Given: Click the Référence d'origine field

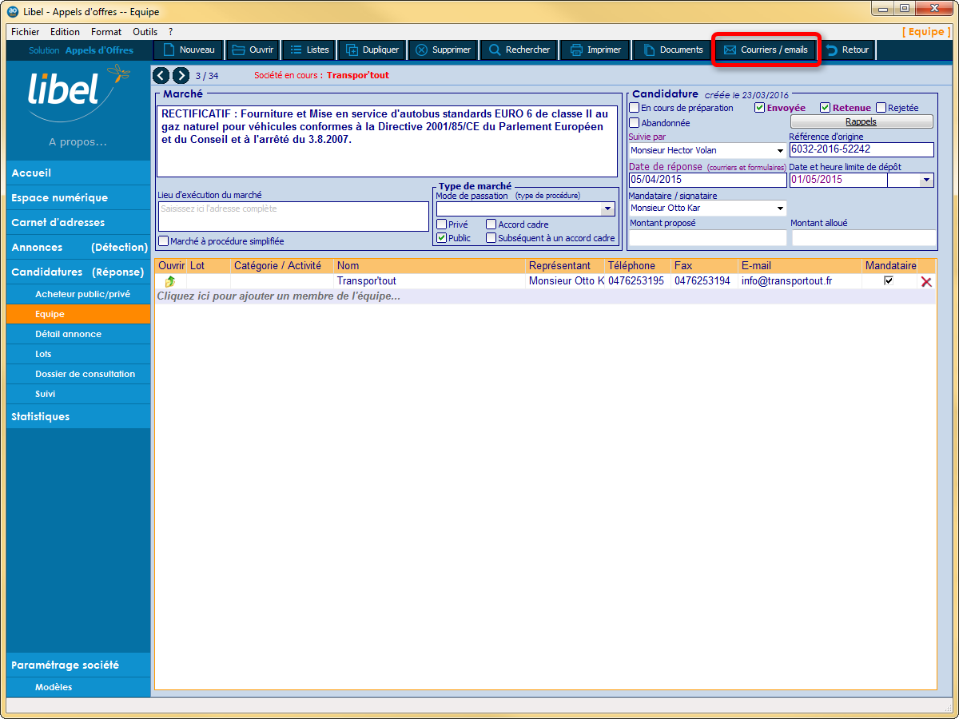Looking at the screenshot, I should pyautogui.click(x=861, y=149).
